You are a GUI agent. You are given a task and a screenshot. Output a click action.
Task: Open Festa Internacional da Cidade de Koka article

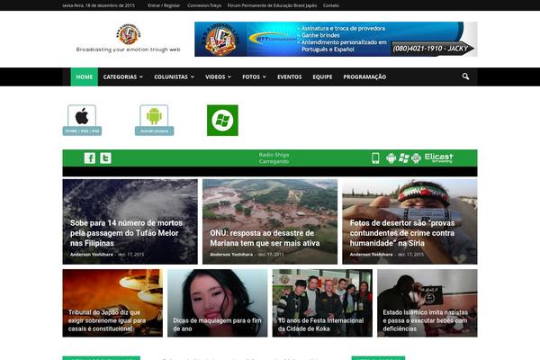tap(322, 302)
